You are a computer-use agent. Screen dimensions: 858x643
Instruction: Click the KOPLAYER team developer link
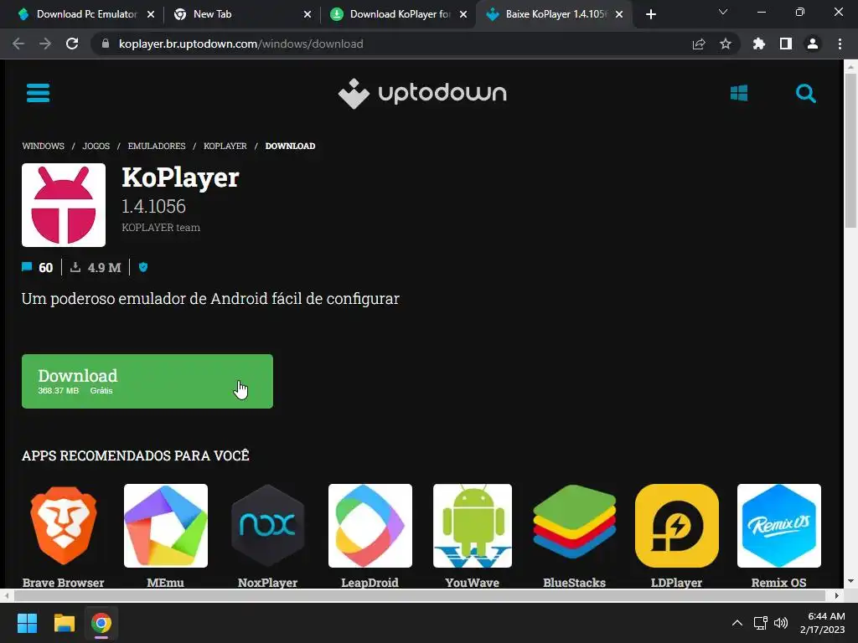coord(161,228)
